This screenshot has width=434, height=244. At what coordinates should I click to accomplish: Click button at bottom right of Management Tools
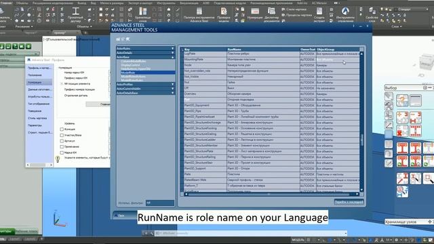tap(349, 202)
